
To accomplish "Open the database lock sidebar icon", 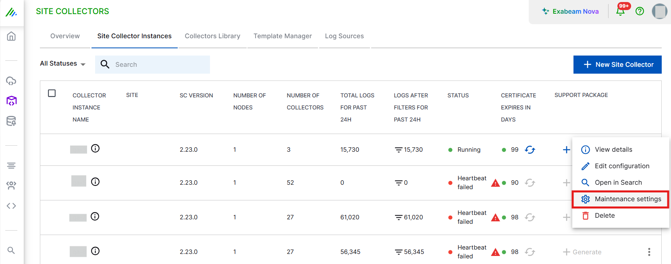I will point(11,121).
